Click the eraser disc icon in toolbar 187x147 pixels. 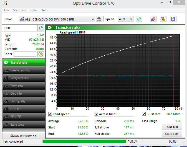tap(153, 19)
